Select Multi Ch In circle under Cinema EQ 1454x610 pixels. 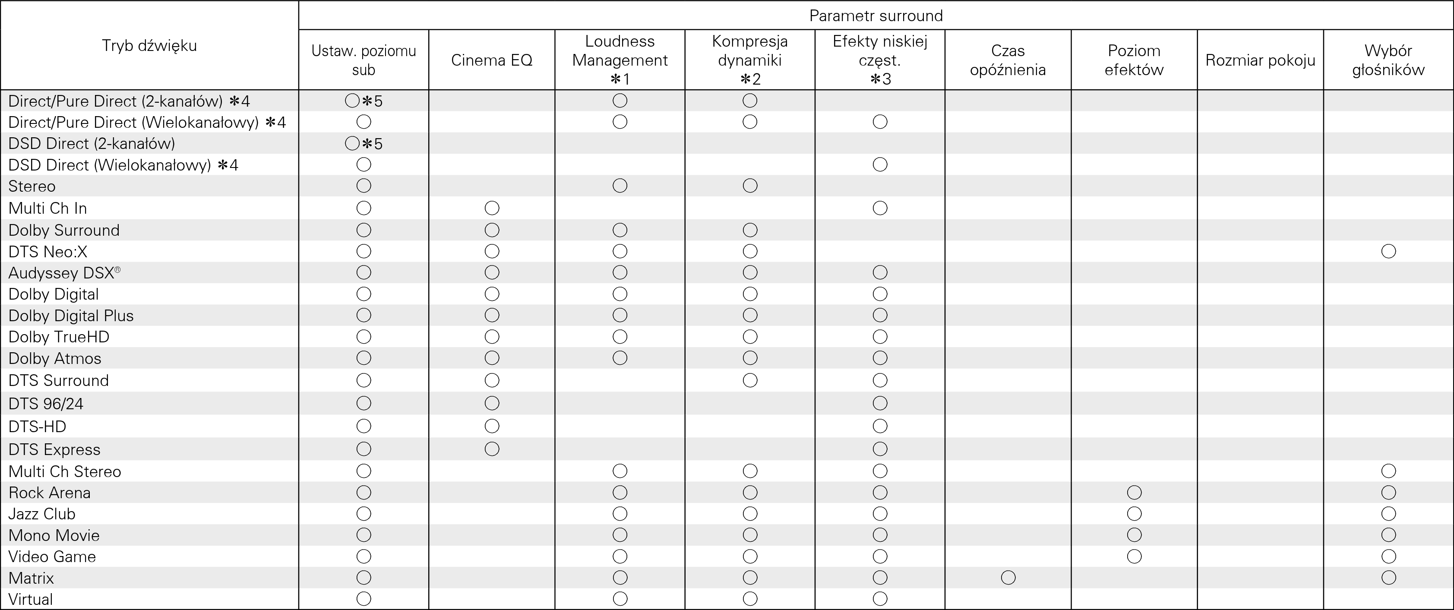pos(492,208)
